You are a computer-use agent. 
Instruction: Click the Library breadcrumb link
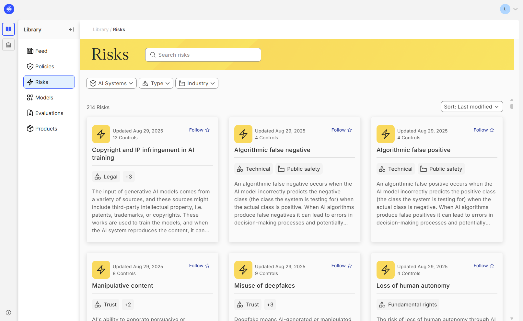coord(100,29)
